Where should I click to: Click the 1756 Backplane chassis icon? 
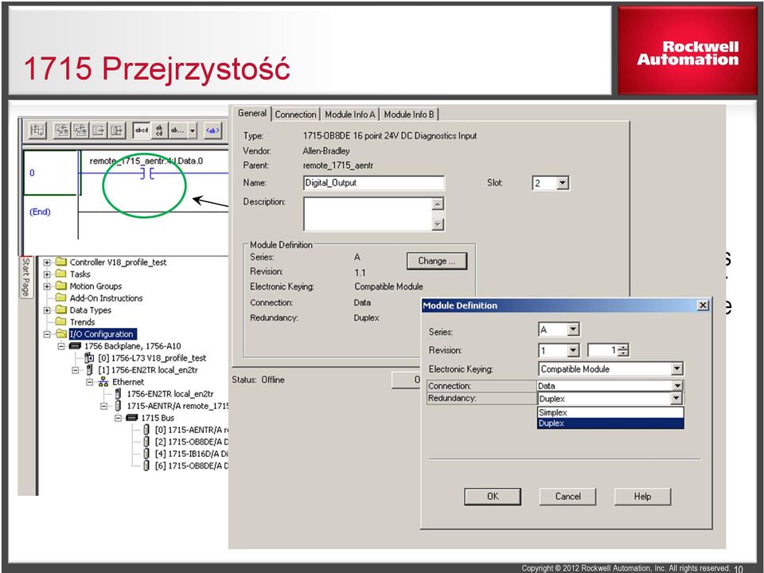point(75,346)
